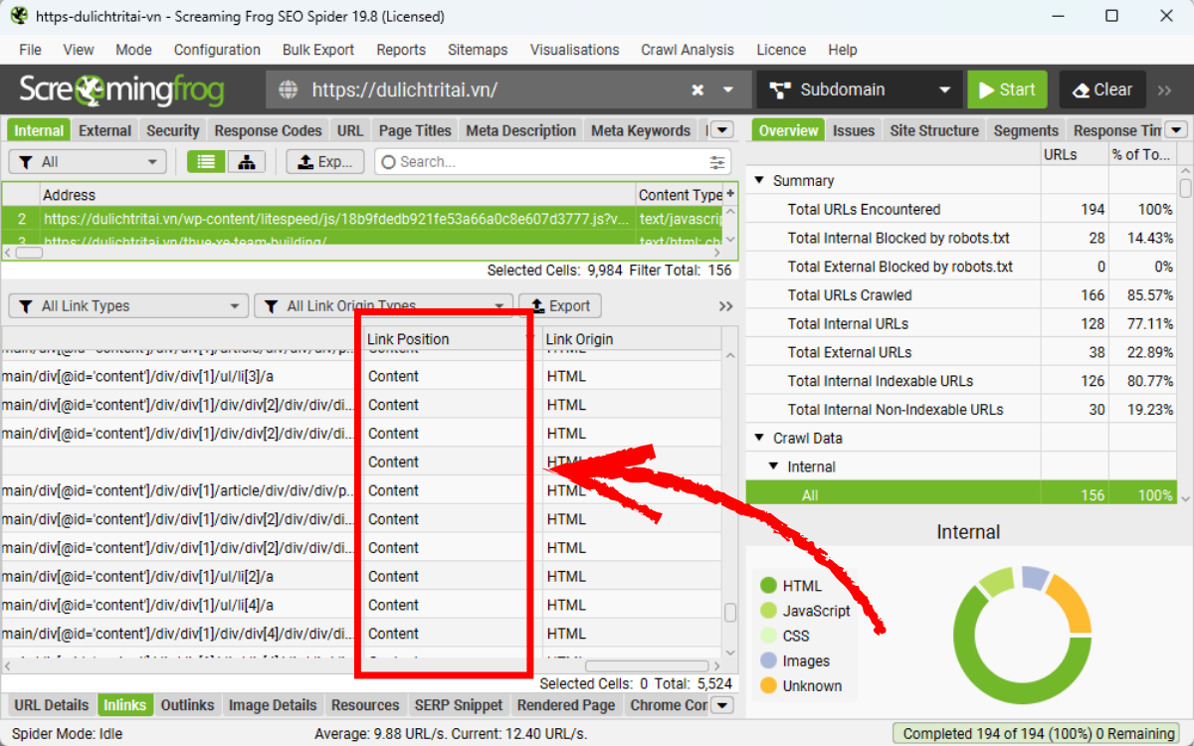Open the Subdomain crawl scope dropdown
Image resolution: width=1194 pixels, height=746 pixels.
coord(858,89)
